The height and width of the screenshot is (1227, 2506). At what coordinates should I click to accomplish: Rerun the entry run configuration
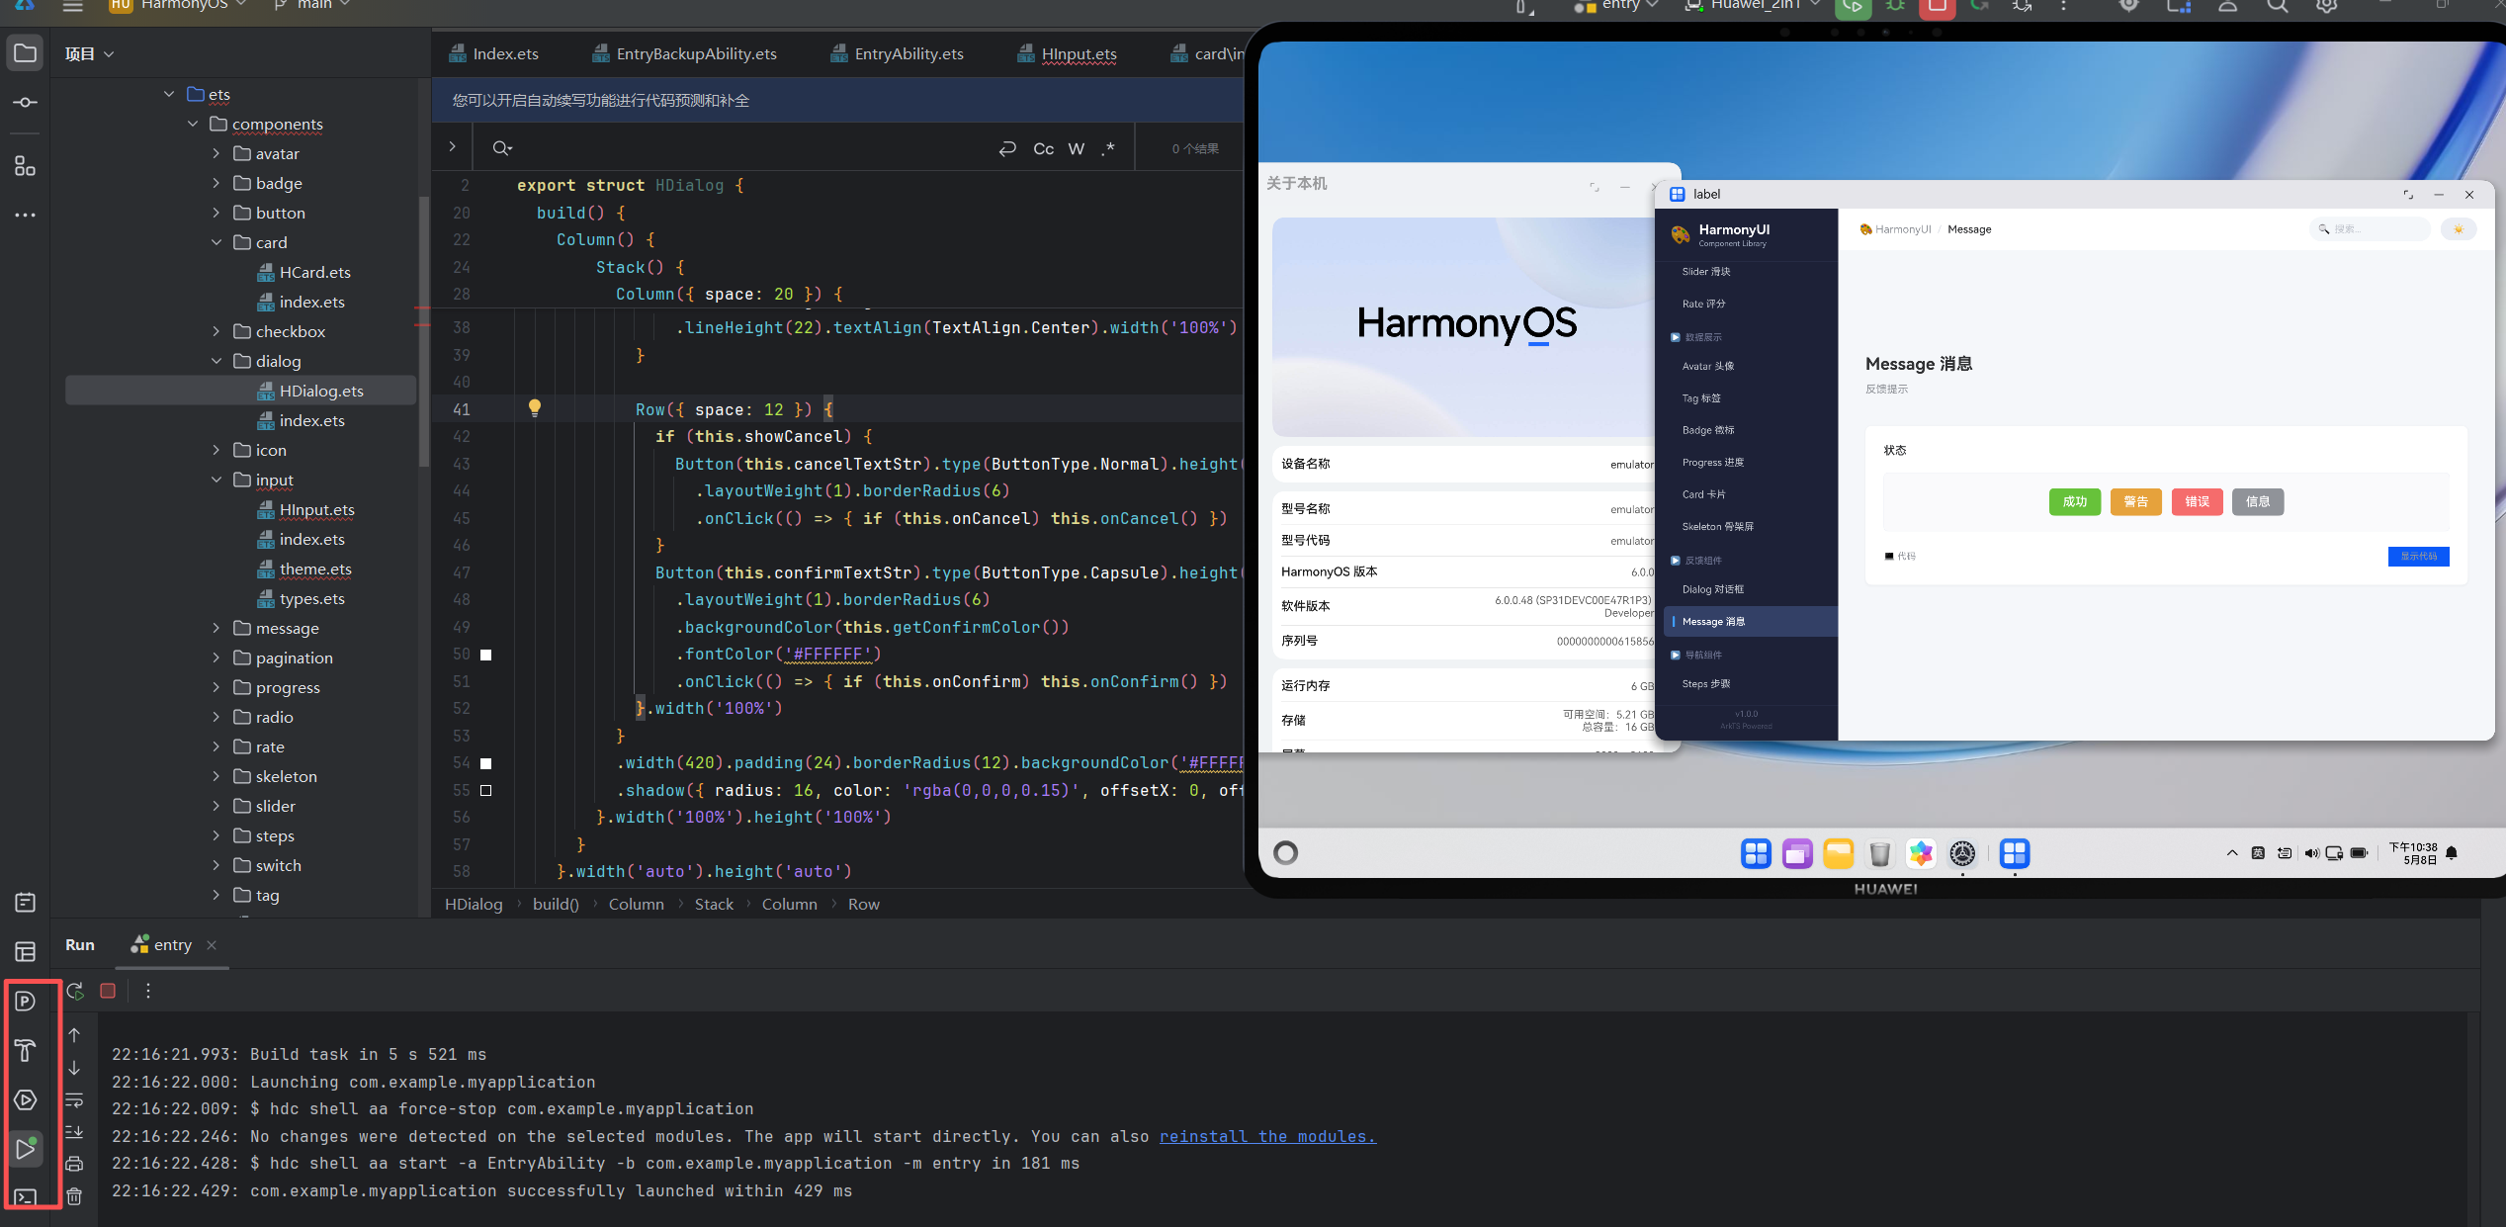[75, 991]
